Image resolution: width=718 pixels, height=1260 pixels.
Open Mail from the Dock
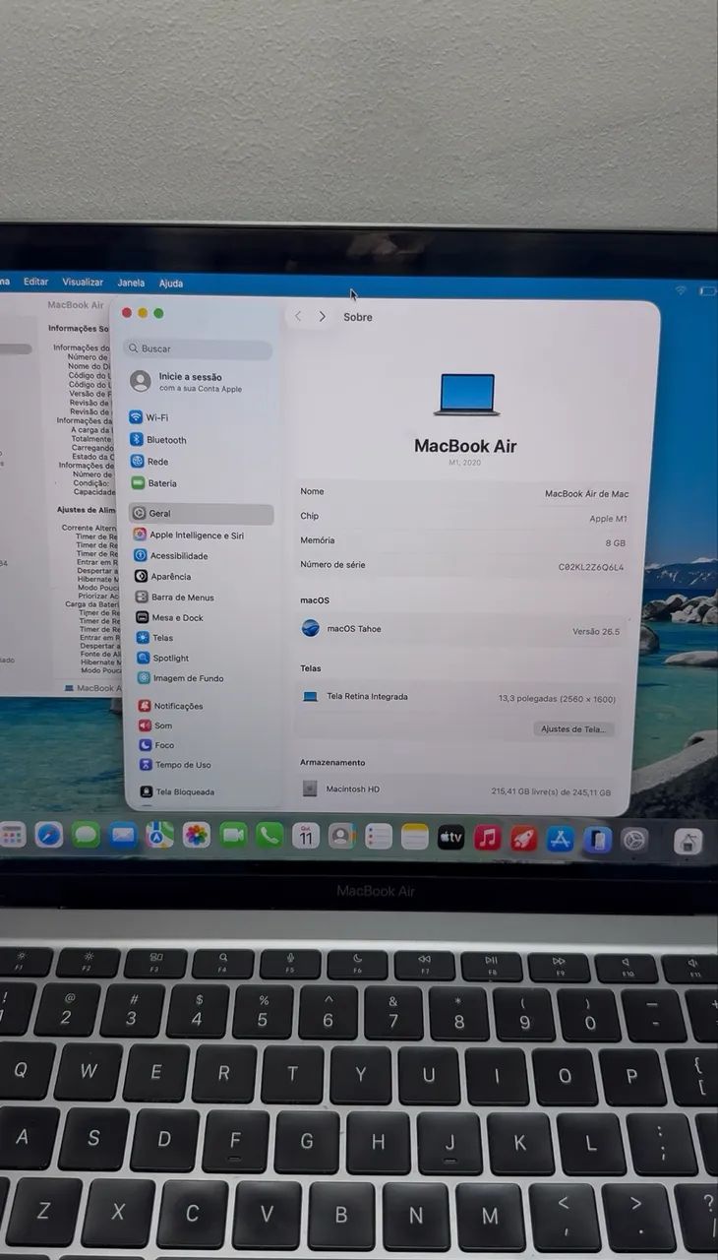pyautogui.click(x=123, y=836)
